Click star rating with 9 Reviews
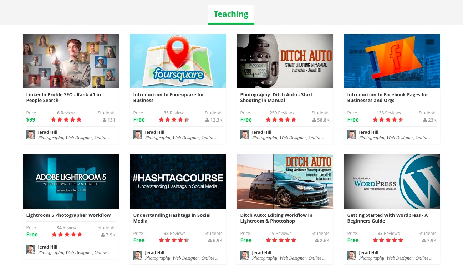Viewport: 463px width, 271px height. 281,240
